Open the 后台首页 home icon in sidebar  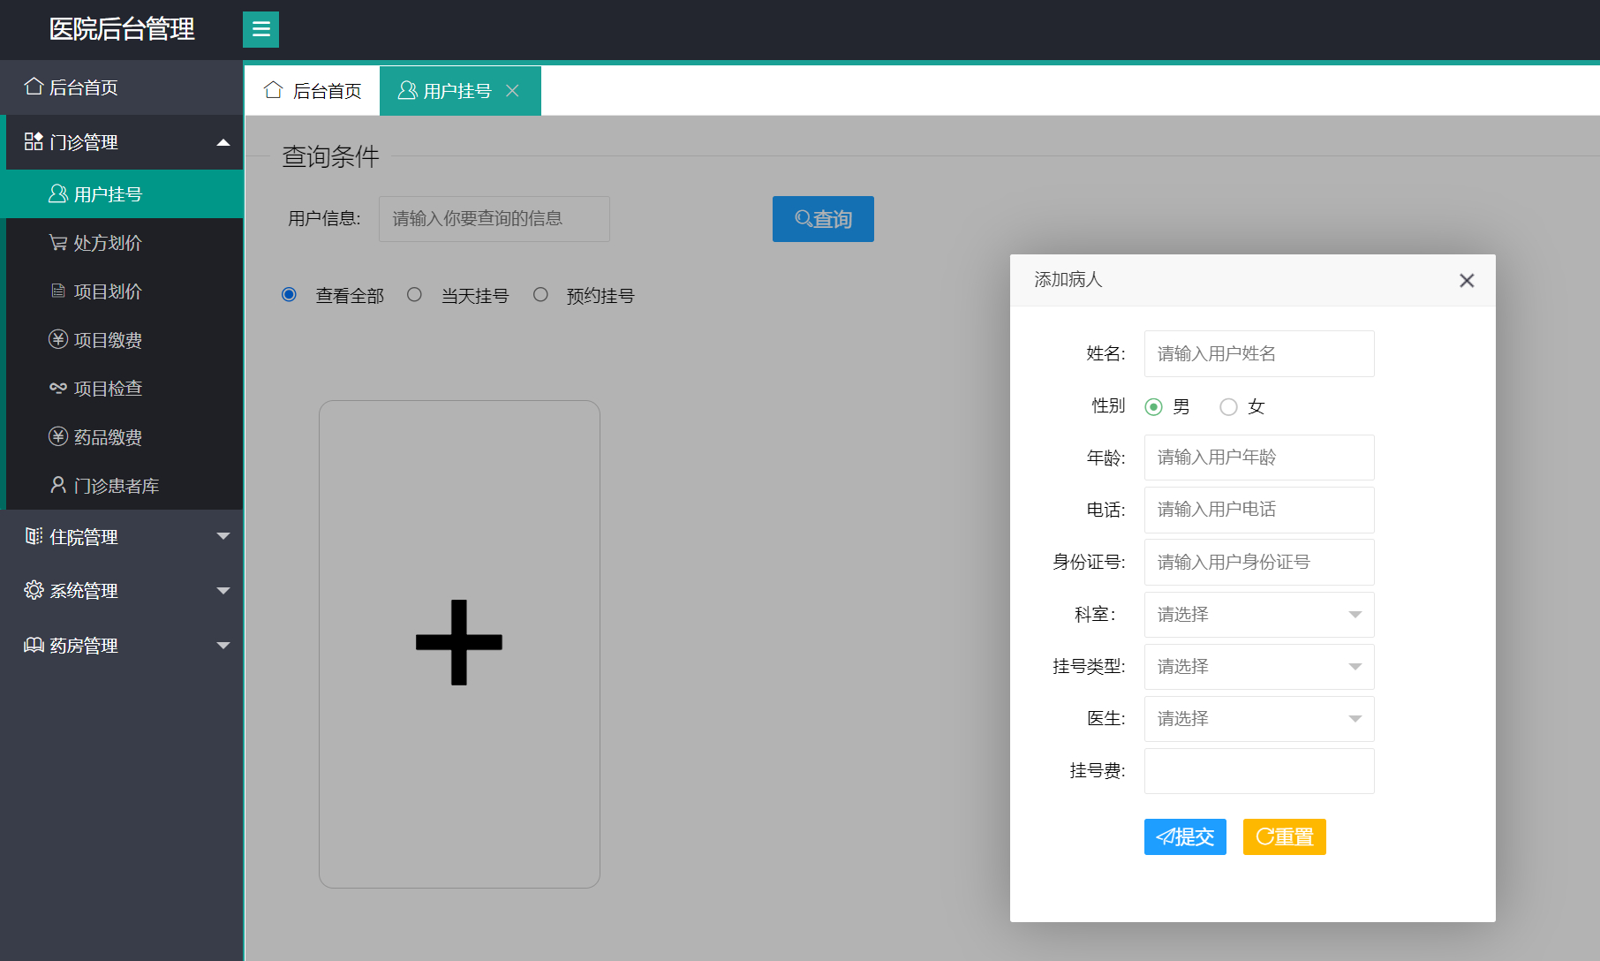[83, 87]
